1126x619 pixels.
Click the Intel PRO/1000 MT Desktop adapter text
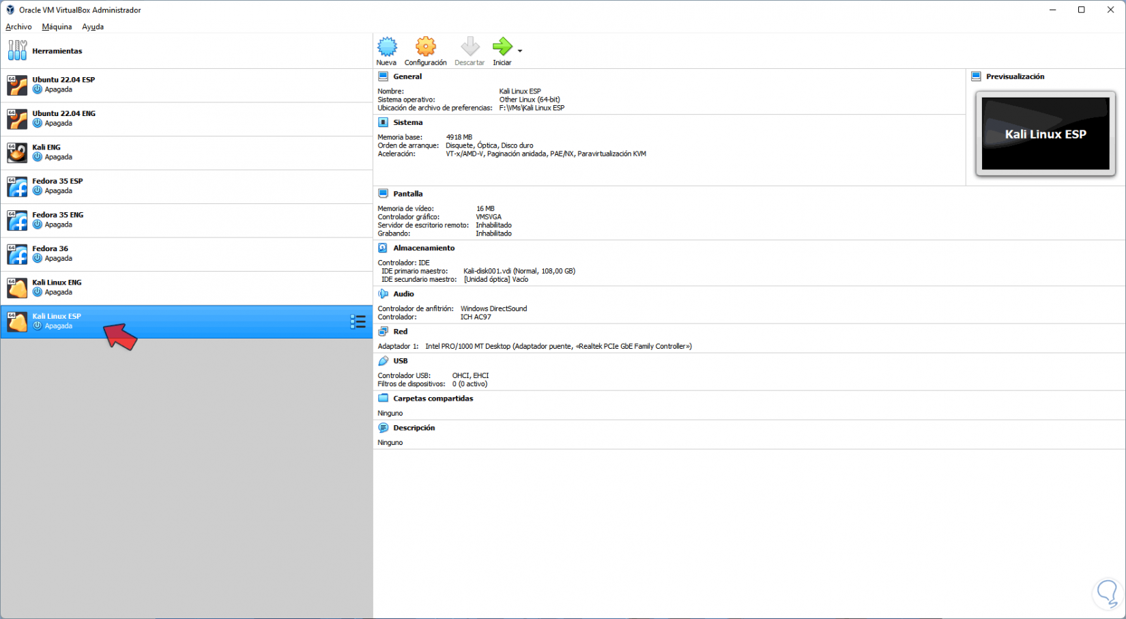click(x=558, y=347)
